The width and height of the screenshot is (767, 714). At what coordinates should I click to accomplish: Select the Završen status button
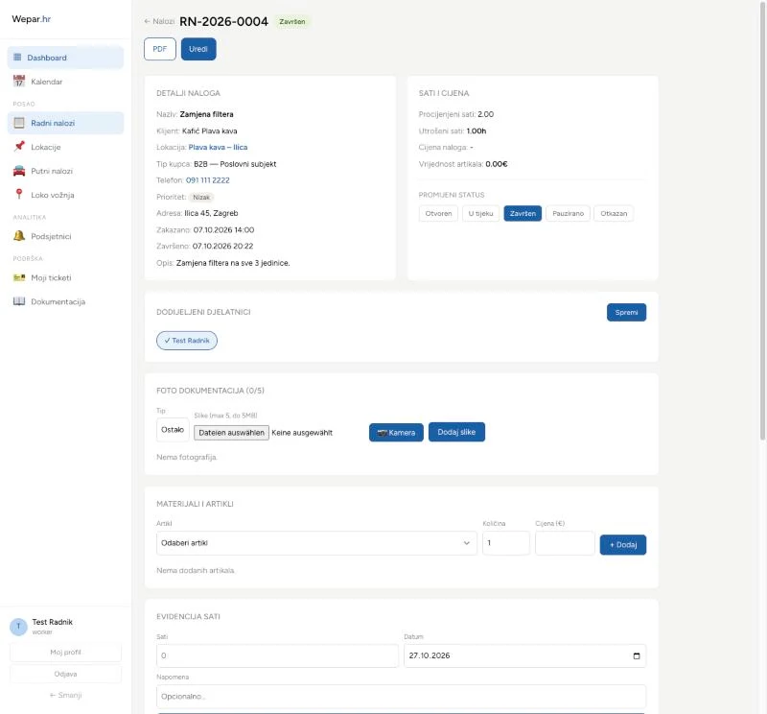(523, 213)
